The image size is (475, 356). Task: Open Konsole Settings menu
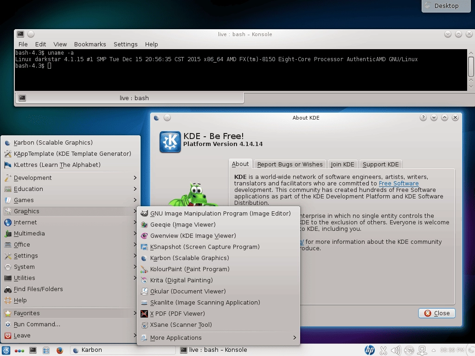pyautogui.click(x=125, y=44)
